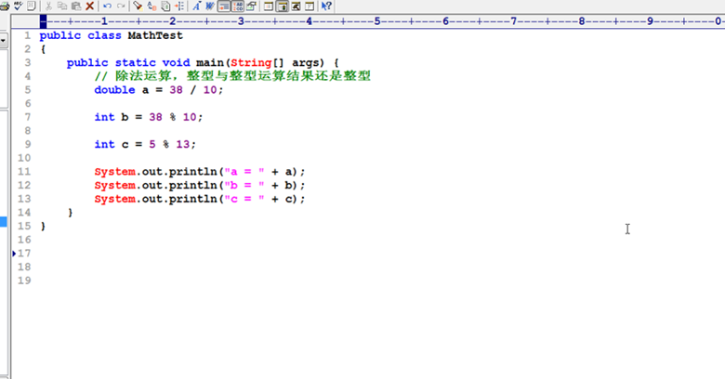Place cursor in the 'int b = 38 % 10;' line
The width and height of the screenshot is (725, 379).
pos(148,117)
